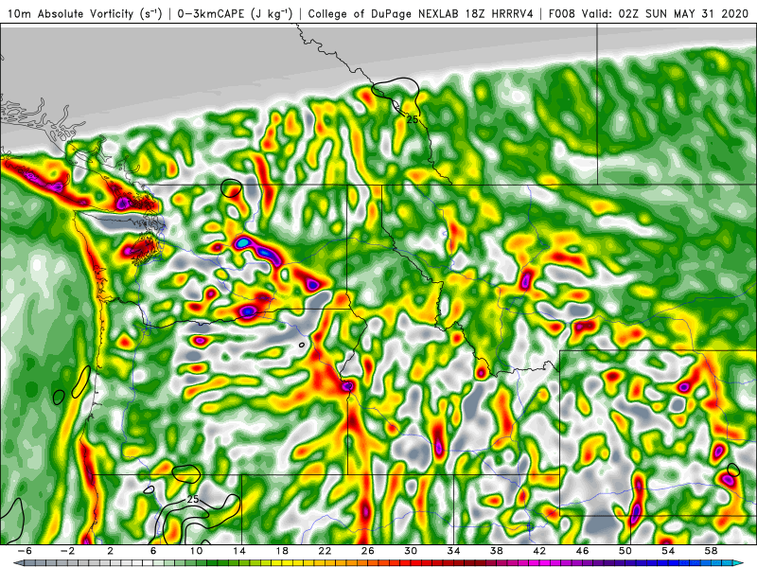The height and width of the screenshot is (568, 757).
Task: Click the "25" contour label near the bottom
Action: pos(193,500)
